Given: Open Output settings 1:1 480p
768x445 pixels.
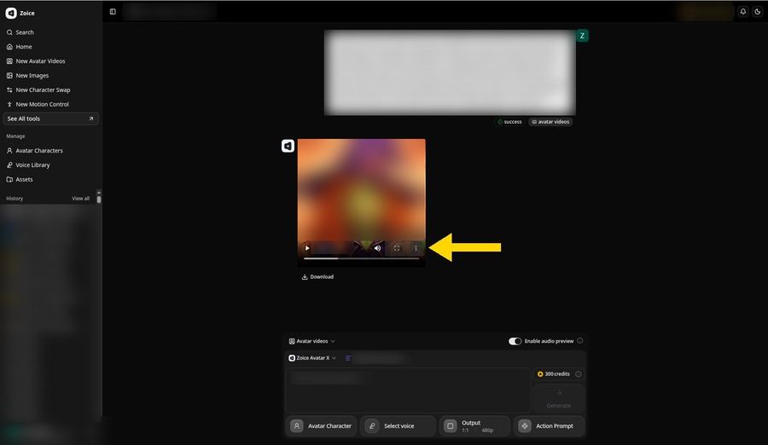Looking at the screenshot, I should point(474,426).
